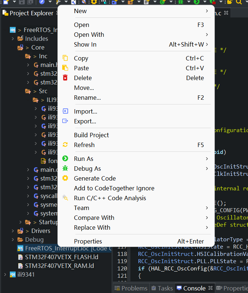
Task: Select Build Project from context menu
Action: click(x=91, y=135)
